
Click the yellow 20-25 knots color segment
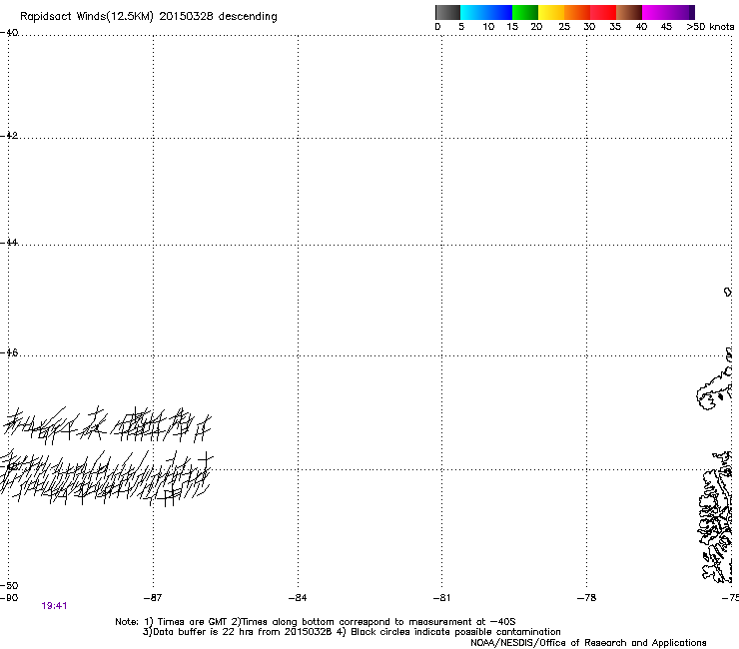(x=551, y=12)
